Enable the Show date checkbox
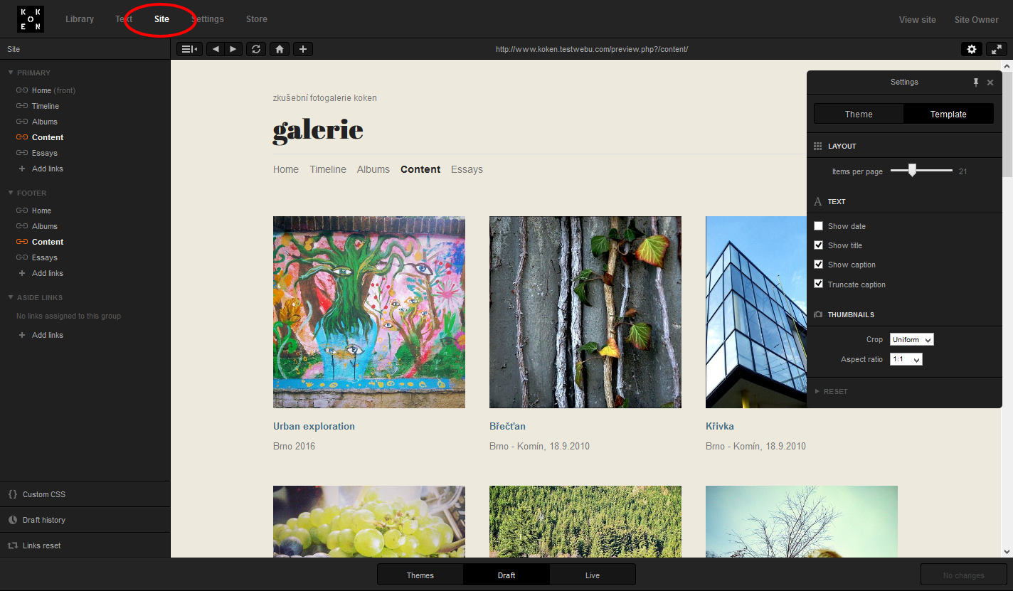This screenshot has width=1013, height=591. tap(819, 226)
